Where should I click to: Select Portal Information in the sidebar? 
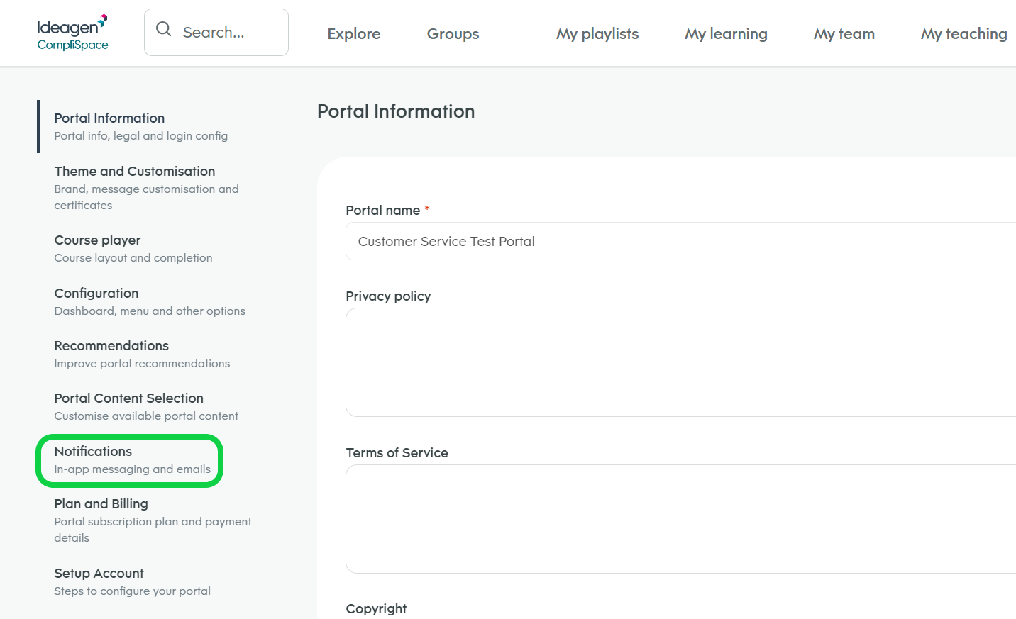coord(141,126)
